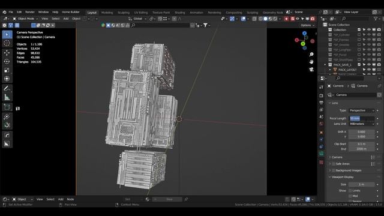The image size is (384, 216).
Task: Click the blue Z axis on navigation gizmo
Action: 304,33
